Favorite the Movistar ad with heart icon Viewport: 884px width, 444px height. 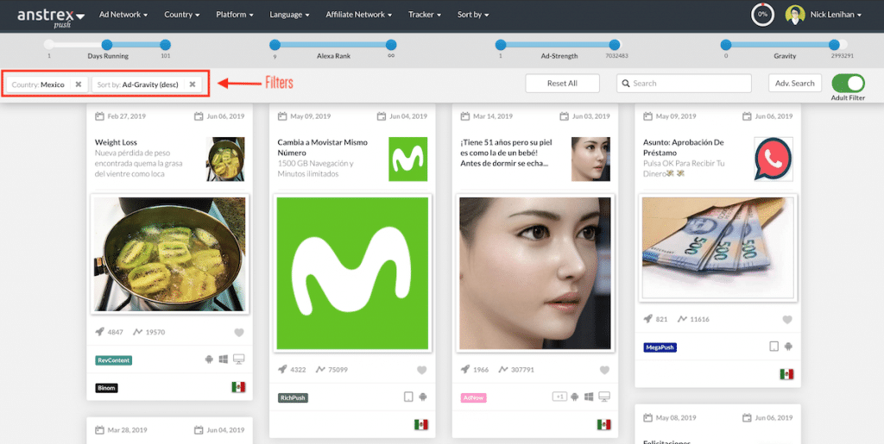(422, 370)
